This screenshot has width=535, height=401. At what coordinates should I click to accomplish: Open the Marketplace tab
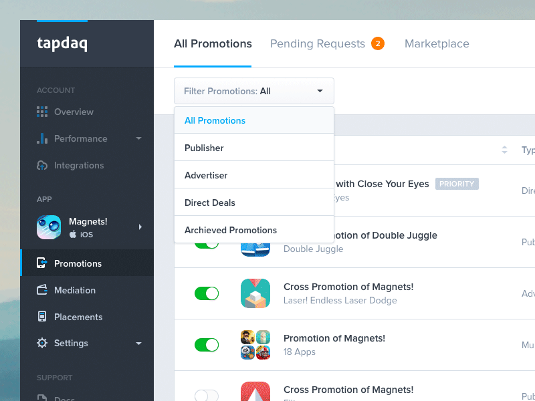[437, 43]
